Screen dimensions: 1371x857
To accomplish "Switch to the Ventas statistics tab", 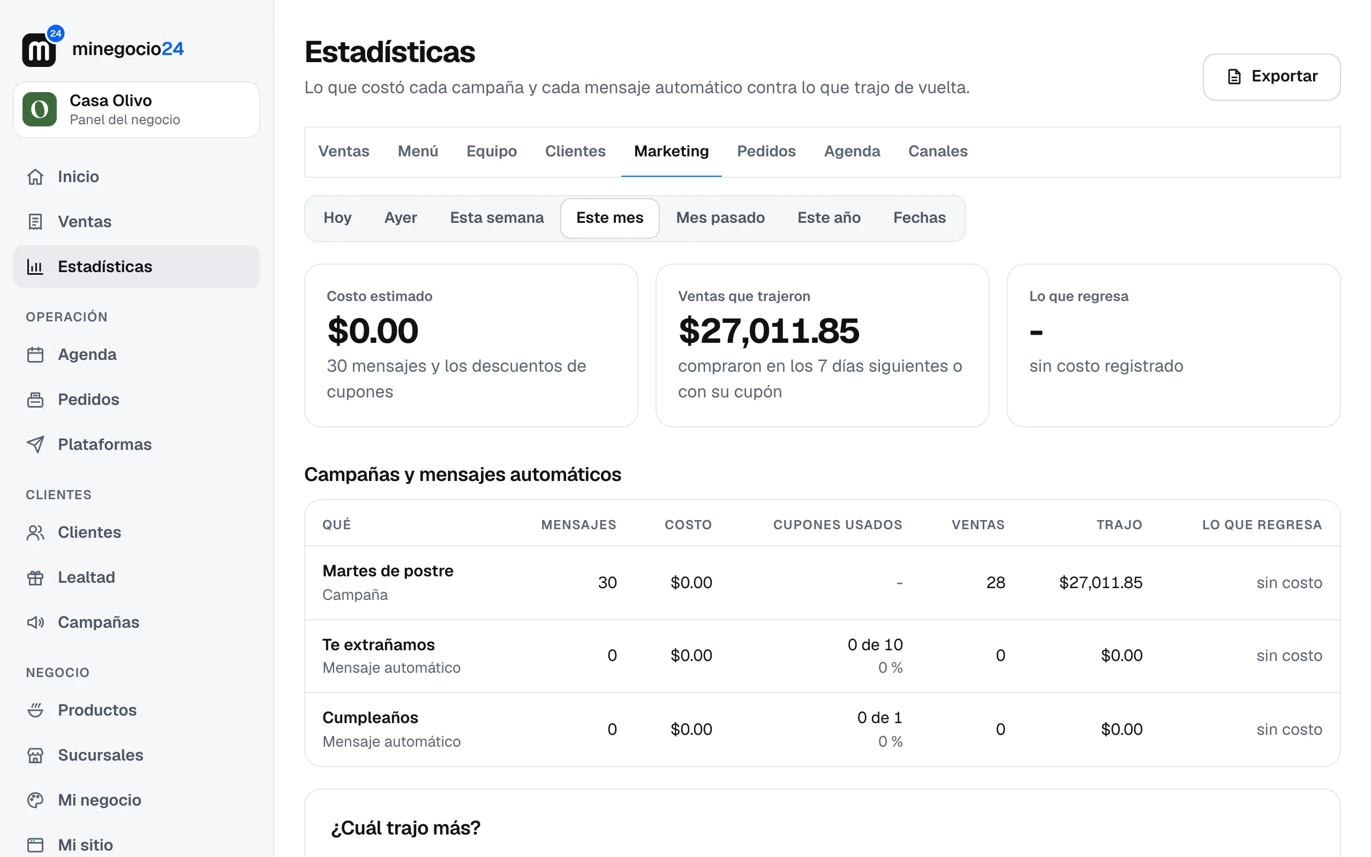I will 343,152.
